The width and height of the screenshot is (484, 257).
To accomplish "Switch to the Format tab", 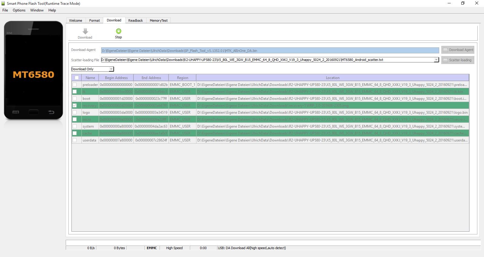I will point(94,21).
